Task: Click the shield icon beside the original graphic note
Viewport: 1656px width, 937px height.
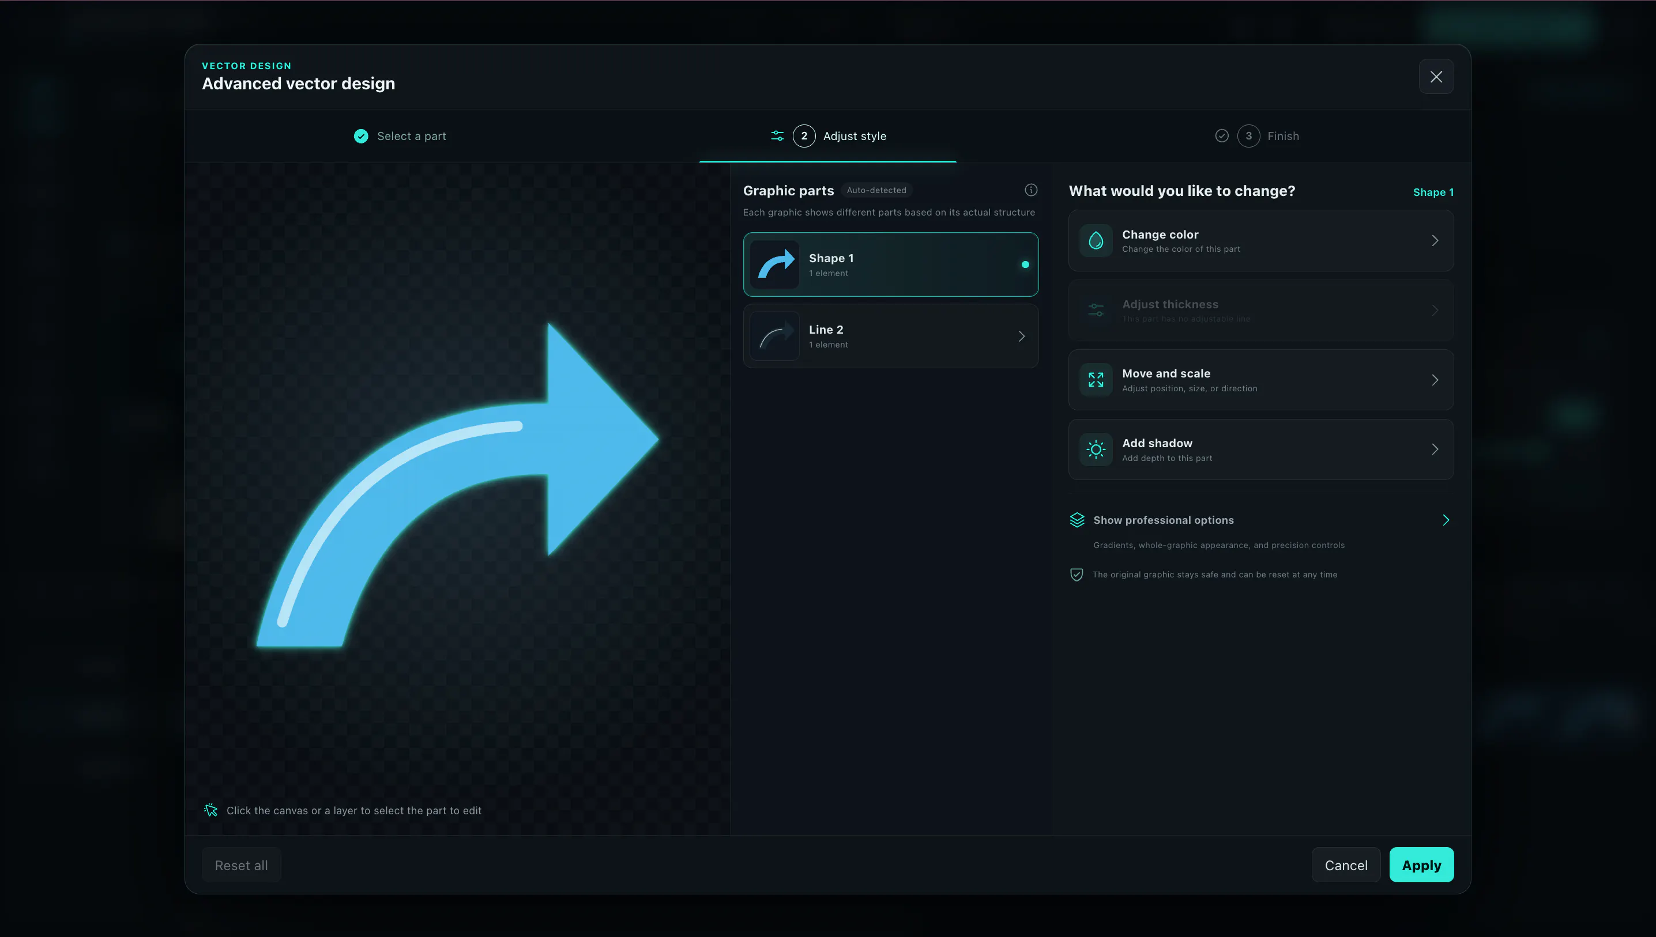Action: point(1077,575)
